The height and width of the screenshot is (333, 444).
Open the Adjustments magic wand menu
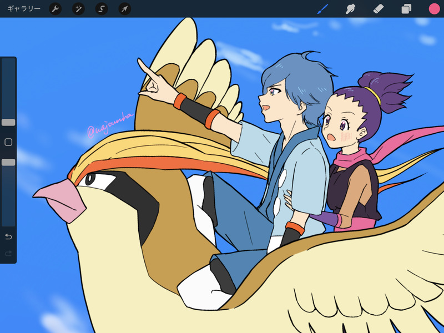(78, 9)
